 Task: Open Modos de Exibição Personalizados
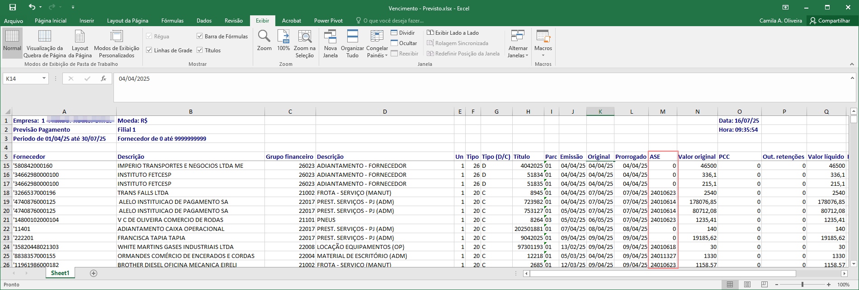coord(117,43)
